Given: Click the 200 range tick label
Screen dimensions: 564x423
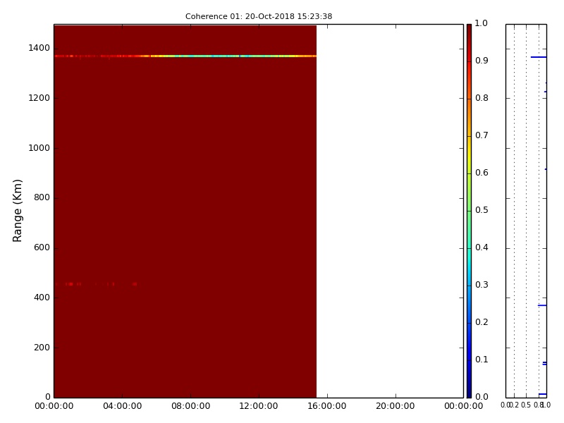Looking at the screenshot, I should click(42, 348).
